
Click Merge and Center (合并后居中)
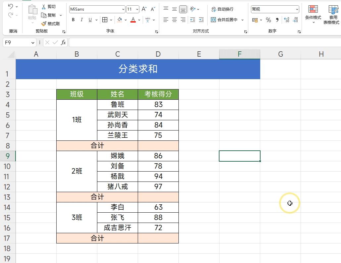point(227,20)
